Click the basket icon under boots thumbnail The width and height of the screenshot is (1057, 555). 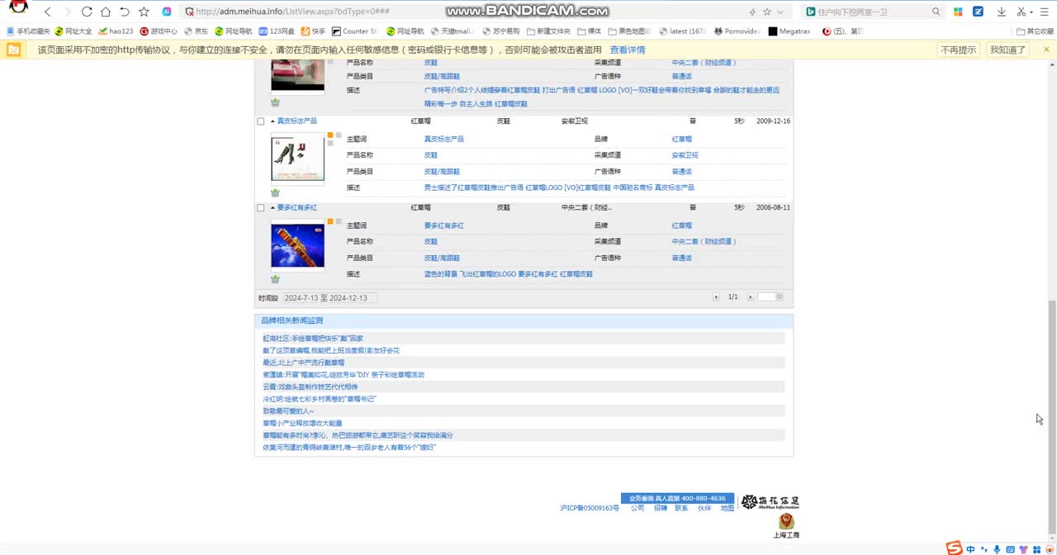275,192
